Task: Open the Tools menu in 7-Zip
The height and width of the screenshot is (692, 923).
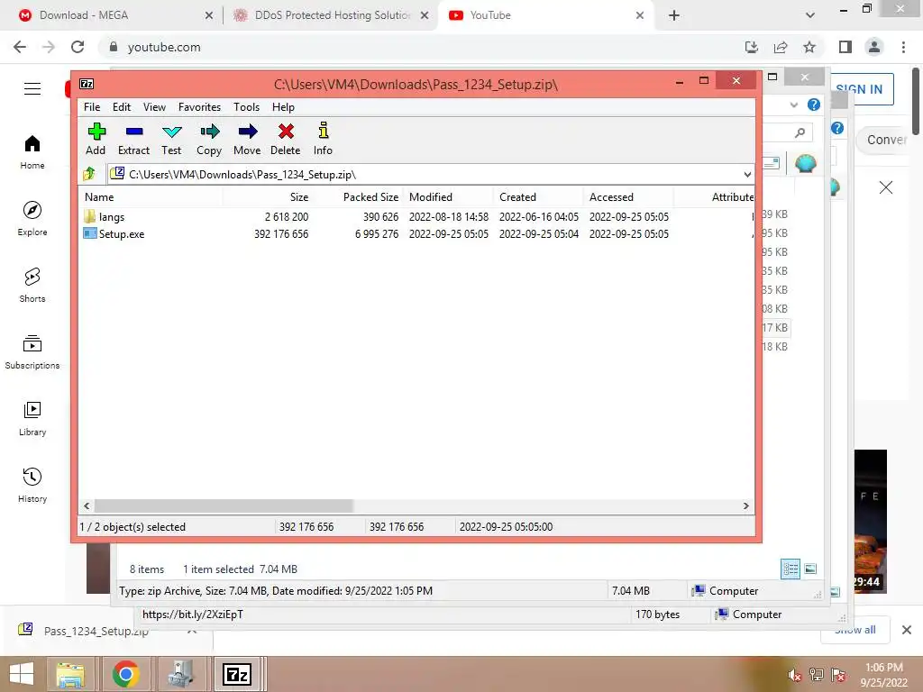Action: pyautogui.click(x=246, y=107)
